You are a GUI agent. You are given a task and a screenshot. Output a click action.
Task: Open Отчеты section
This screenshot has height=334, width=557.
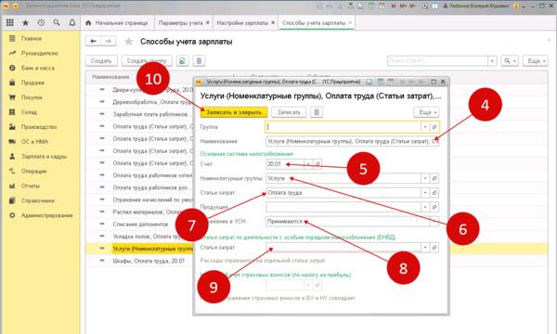pyautogui.click(x=31, y=186)
